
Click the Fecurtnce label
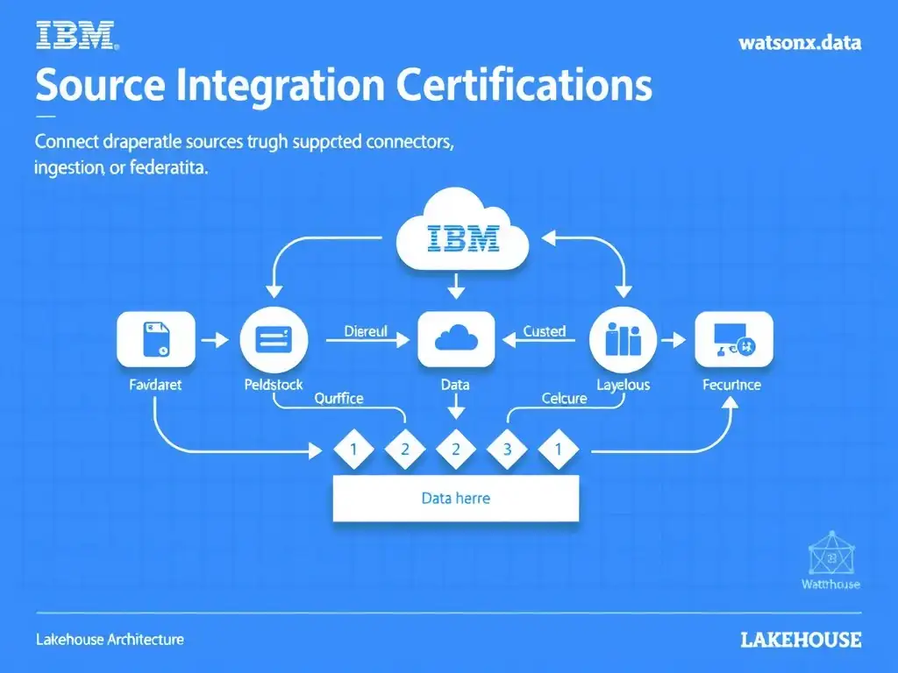732,385
